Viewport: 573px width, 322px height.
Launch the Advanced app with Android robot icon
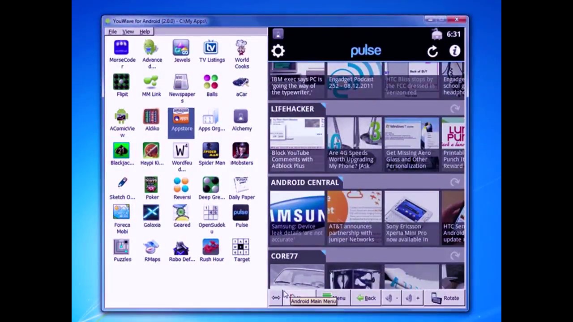click(x=151, y=48)
